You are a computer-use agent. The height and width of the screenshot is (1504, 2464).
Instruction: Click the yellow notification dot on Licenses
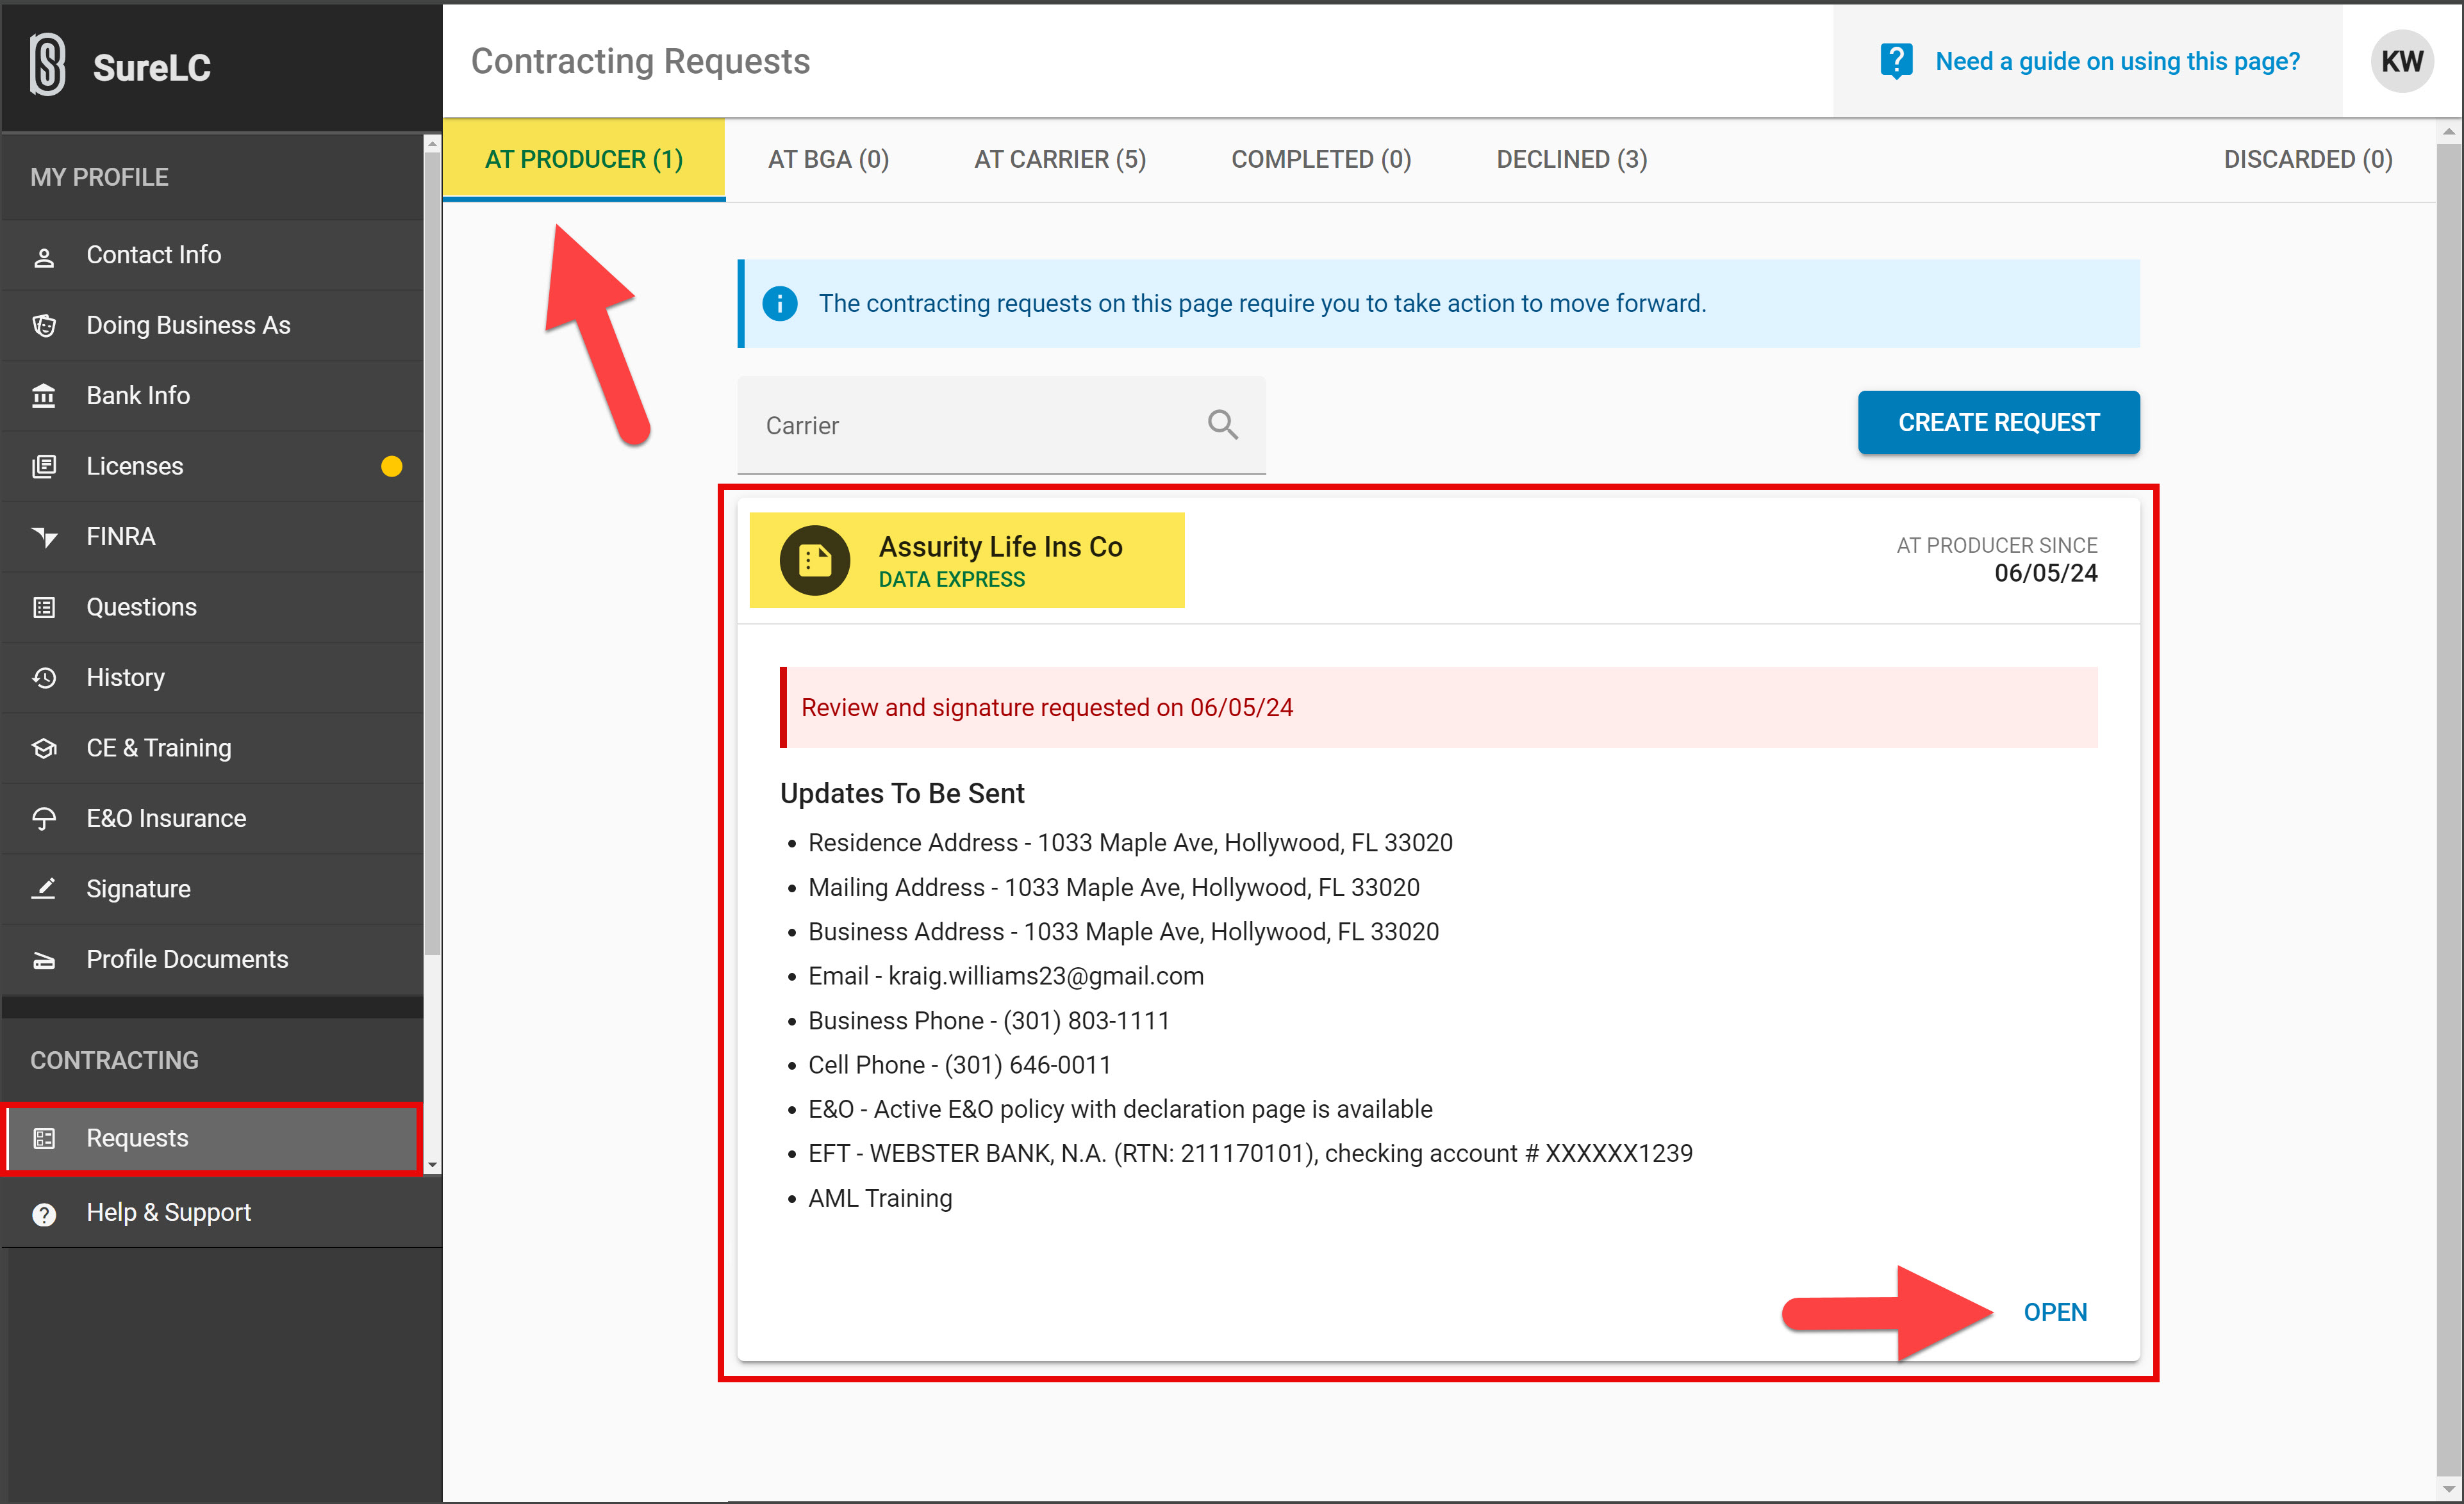391,466
